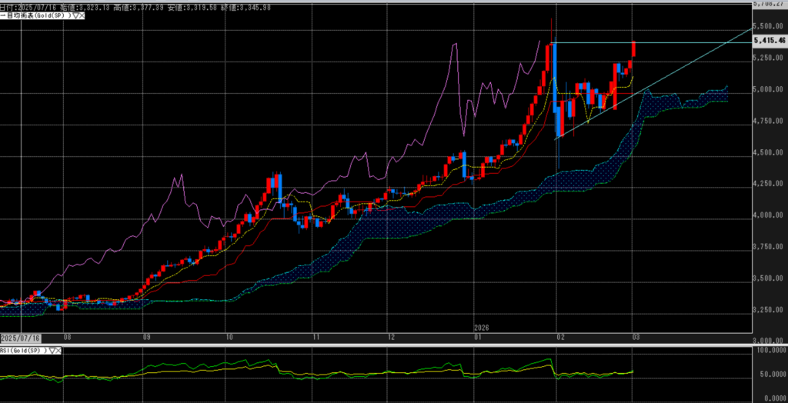Click the 4,000.00 price axis label
The width and height of the screenshot is (788, 403).
coord(770,215)
